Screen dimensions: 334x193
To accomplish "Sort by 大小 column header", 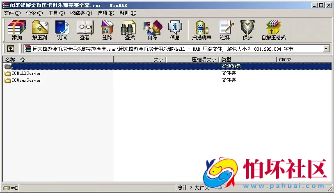I will pyautogui.click(x=140, y=60).
